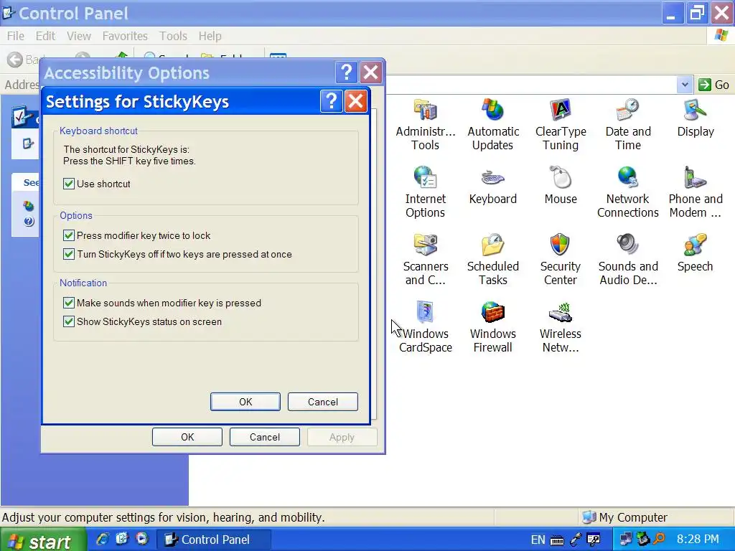
Task: Click Control Panel taskbar button
Action: [x=213, y=540]
